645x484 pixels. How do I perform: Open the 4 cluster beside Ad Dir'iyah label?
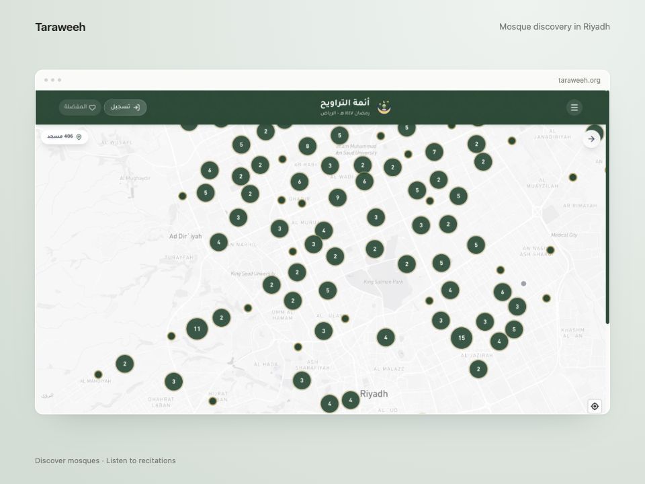(219, 243)
